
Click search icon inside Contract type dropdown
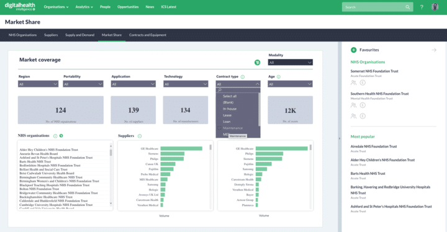coord(220,90)
